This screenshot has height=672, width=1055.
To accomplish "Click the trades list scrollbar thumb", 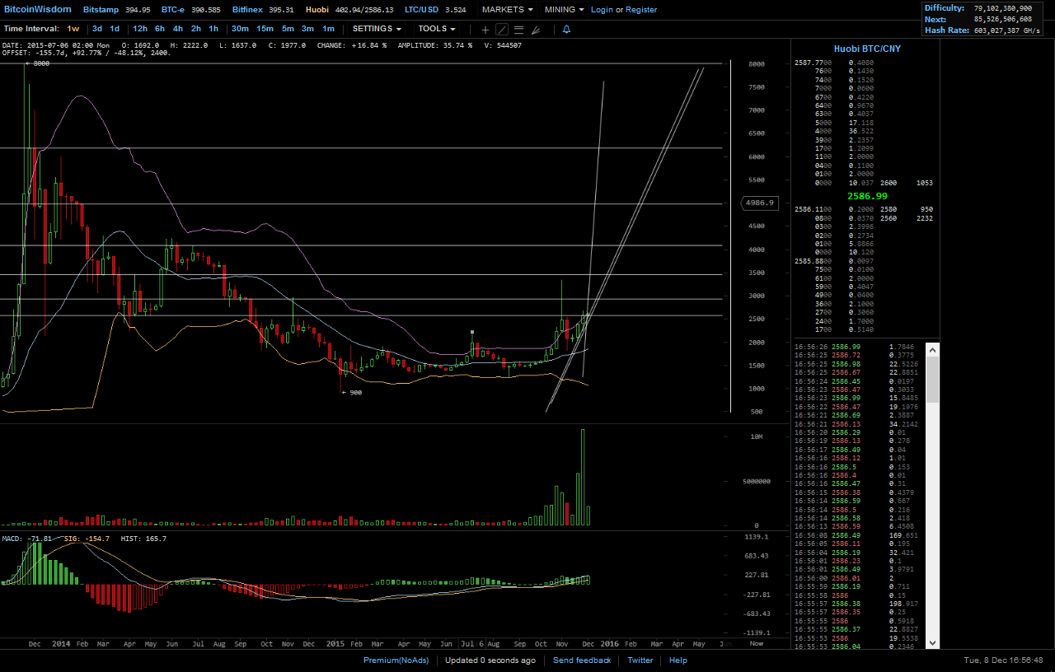I will pyautogui.click(x=933, y=379).
